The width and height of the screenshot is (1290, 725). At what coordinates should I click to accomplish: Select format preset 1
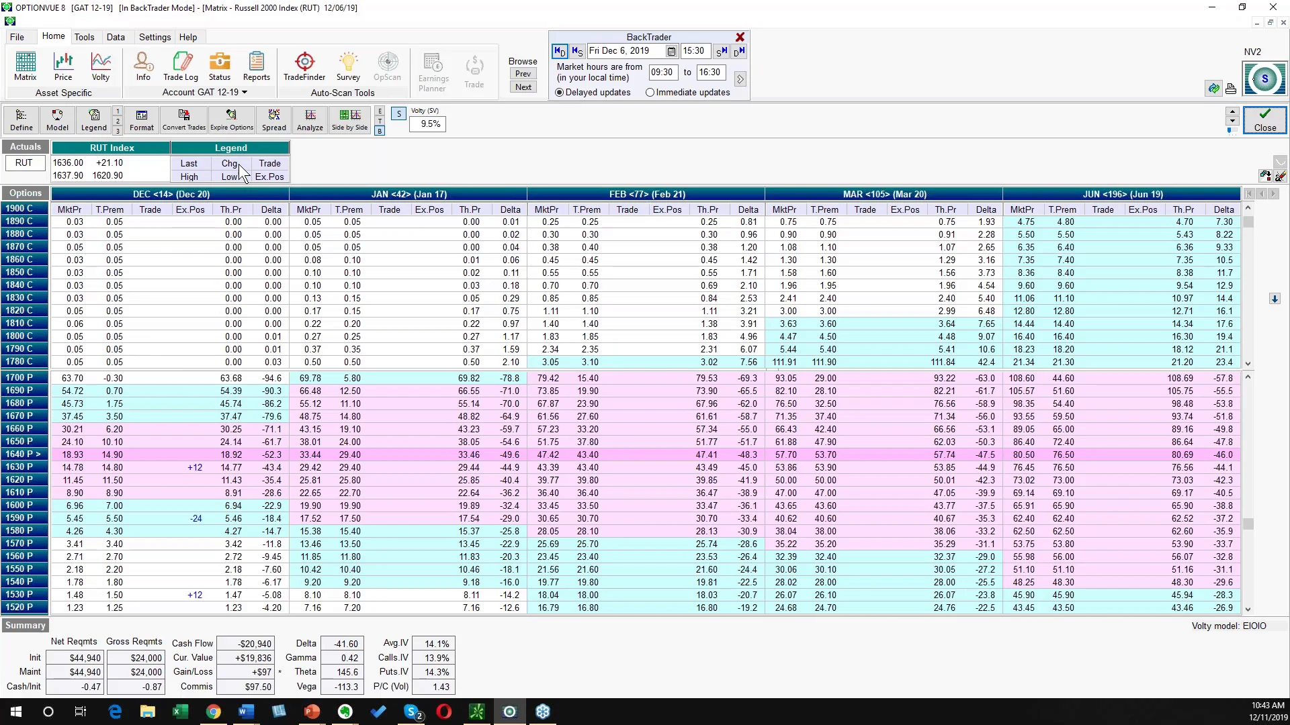point(118,111)
